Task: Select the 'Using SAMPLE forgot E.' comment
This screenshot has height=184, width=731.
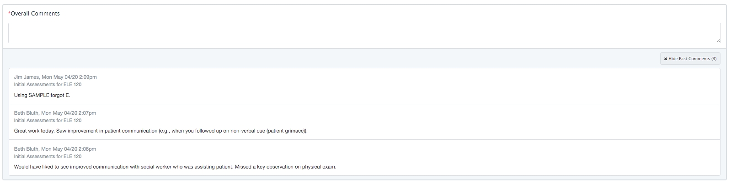Action: point(42,95)
